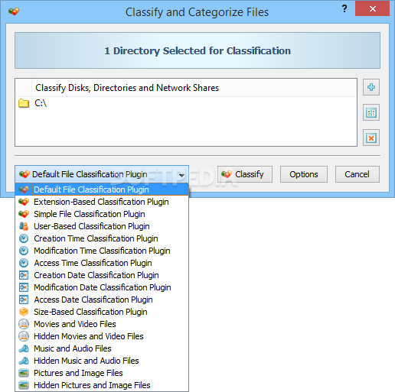Choose Hidden Music and Audio Files
Viewport: 395px width, 392px height.
pyautogui.click(x=102, y=361)
